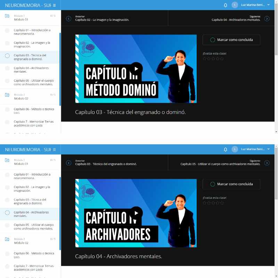Image resolution: width=278 pixels, height=278 pixels.
Task: Click the user avatar icon on Capítulo 03 page
Action: [235, 5]
